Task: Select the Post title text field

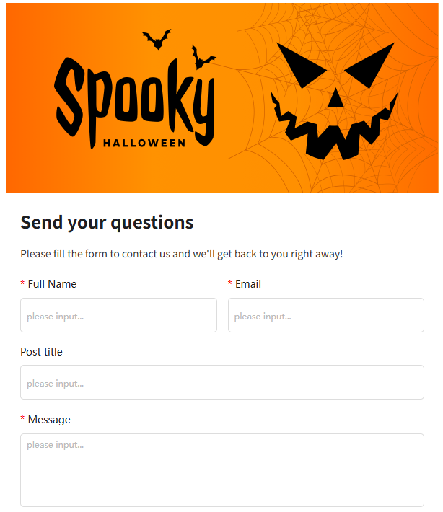Action: (x=221, y=383)
